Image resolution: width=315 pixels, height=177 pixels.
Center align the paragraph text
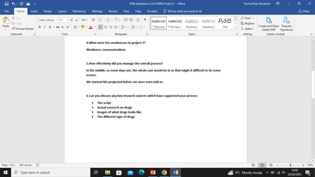pyautogui.click(x=106, y=27)
